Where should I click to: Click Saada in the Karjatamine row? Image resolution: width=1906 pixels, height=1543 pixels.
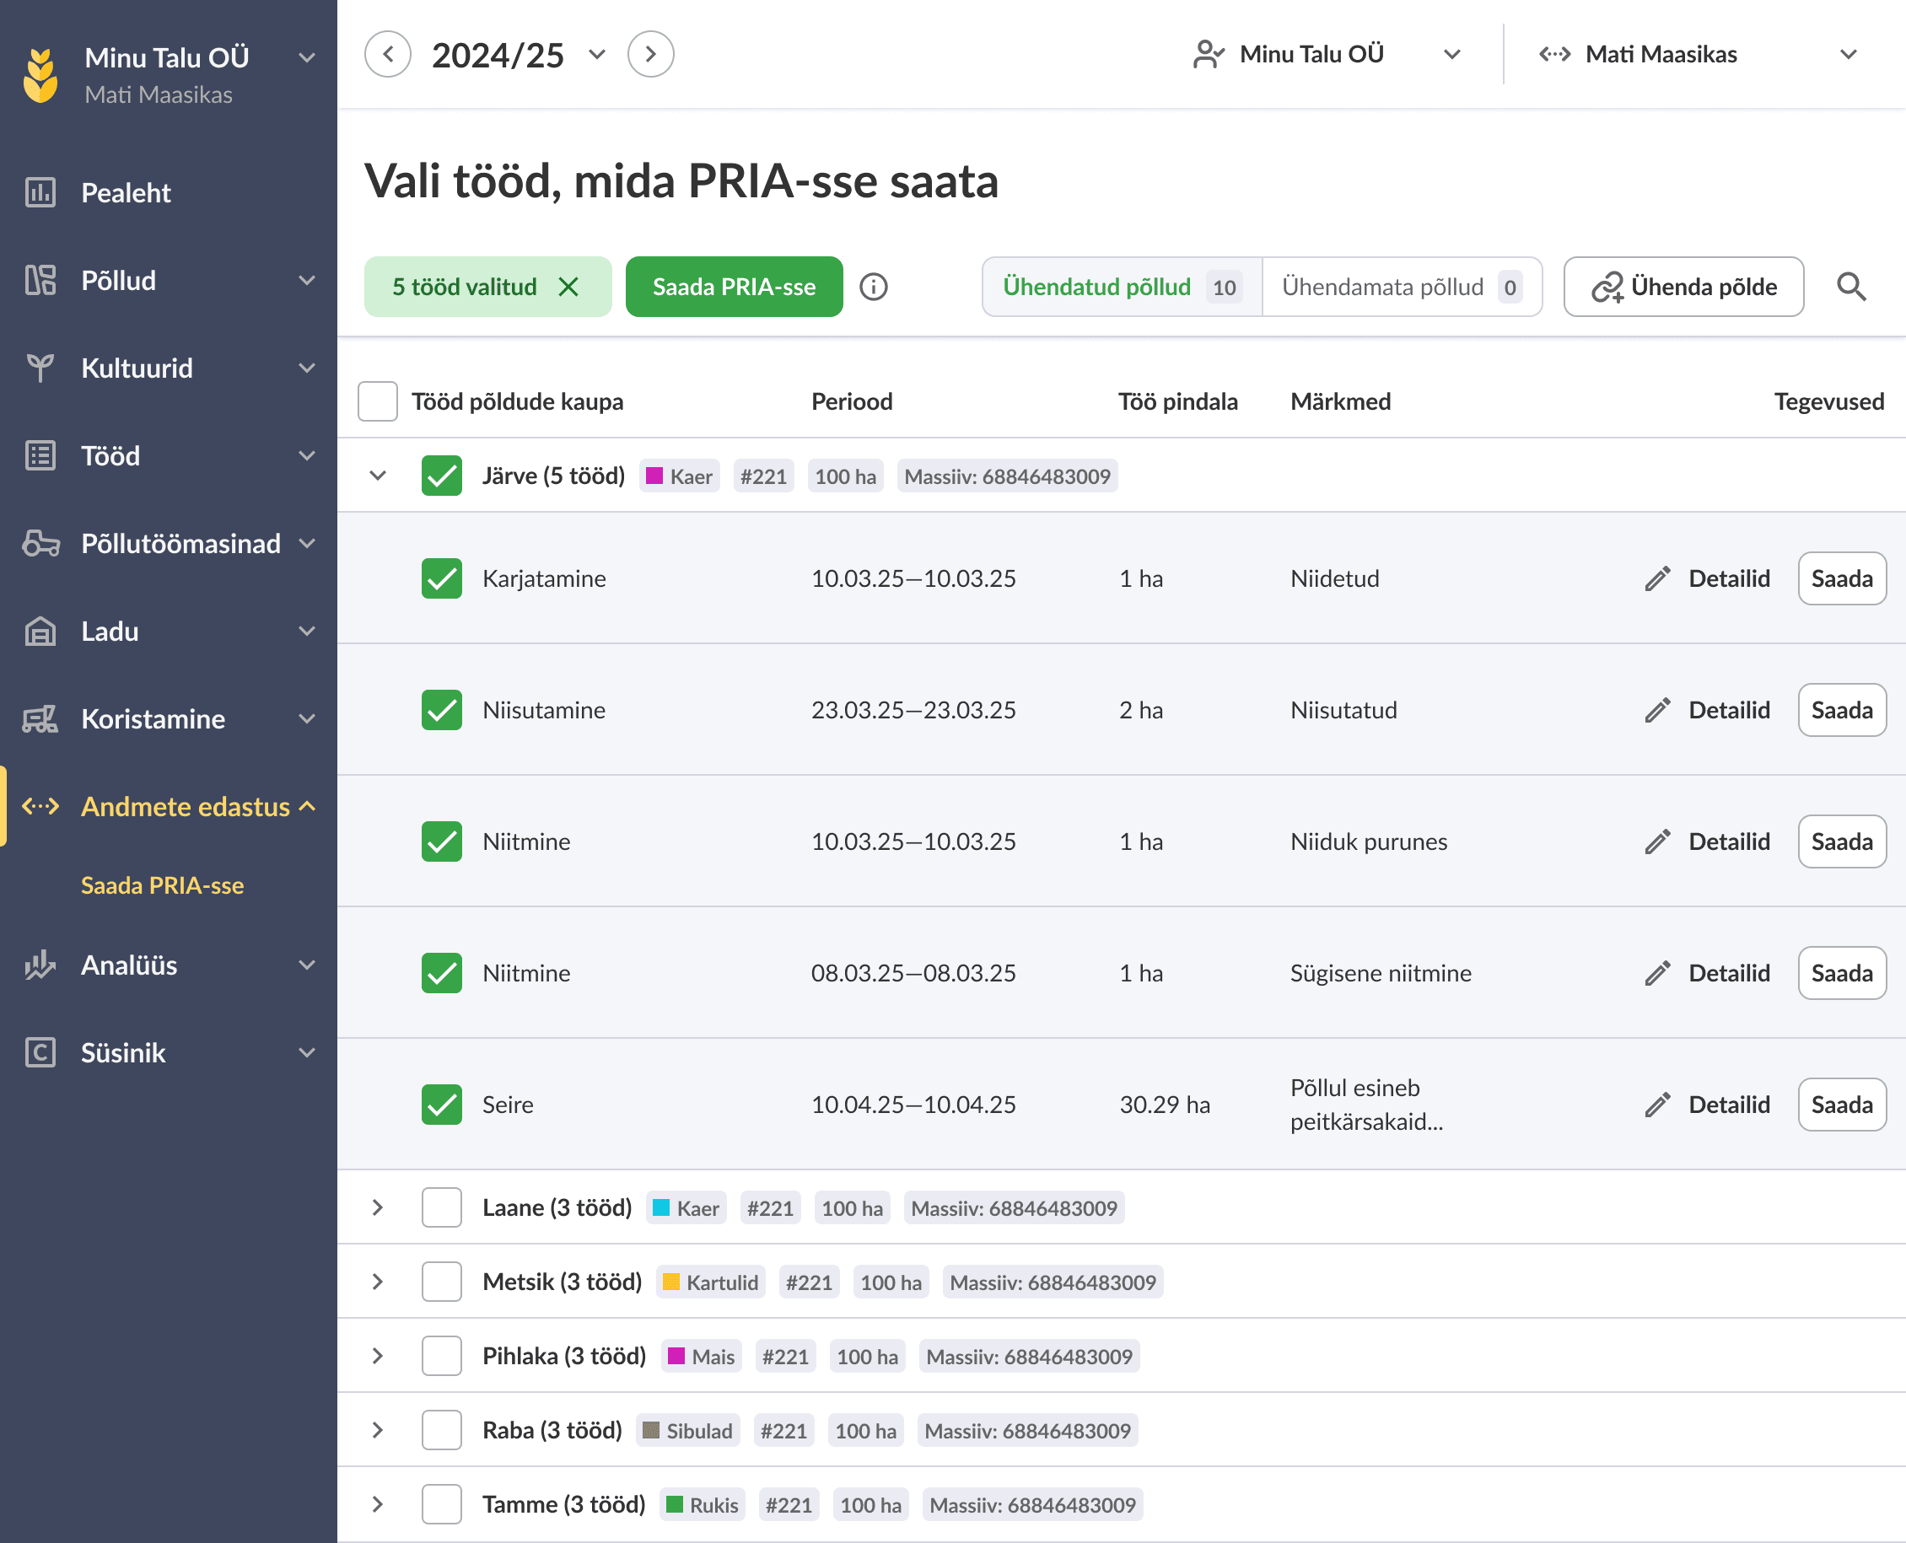1842,578
